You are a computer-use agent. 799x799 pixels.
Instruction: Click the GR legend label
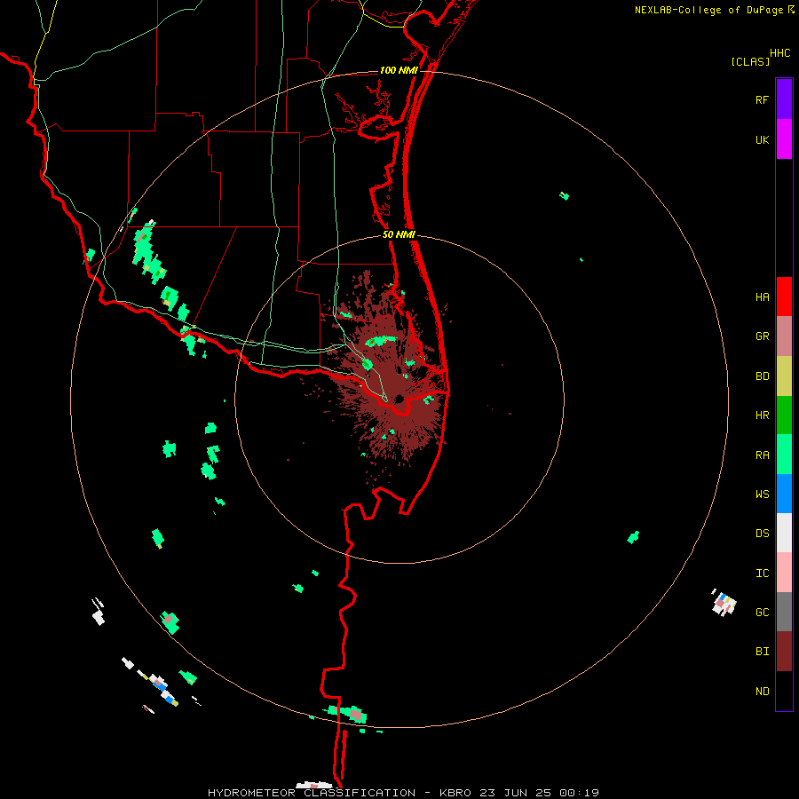point(762,336)
